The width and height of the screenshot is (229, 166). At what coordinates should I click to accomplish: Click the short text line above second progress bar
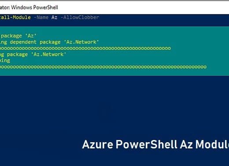click(x=5, y=61)
